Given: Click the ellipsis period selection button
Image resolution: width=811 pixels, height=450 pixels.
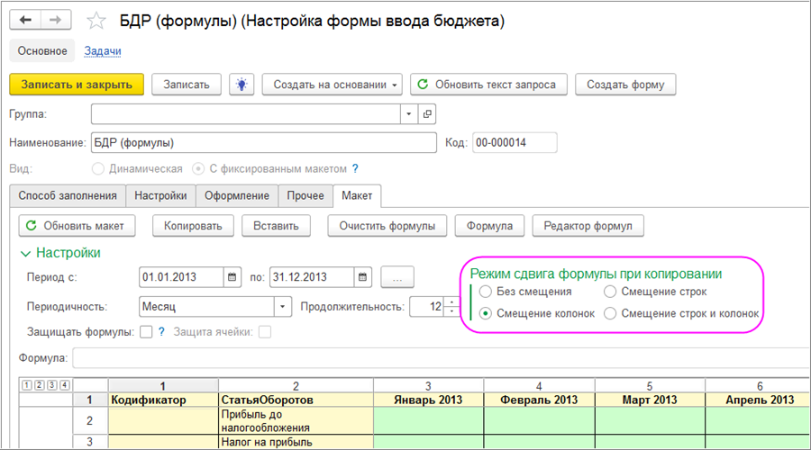Looking at the screenshot, I should [396, 276].
